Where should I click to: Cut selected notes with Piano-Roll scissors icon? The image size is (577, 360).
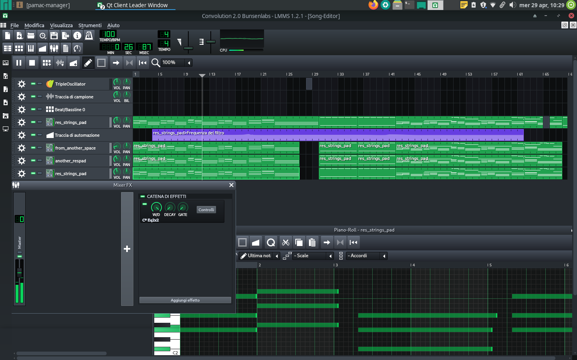point(286,242)
